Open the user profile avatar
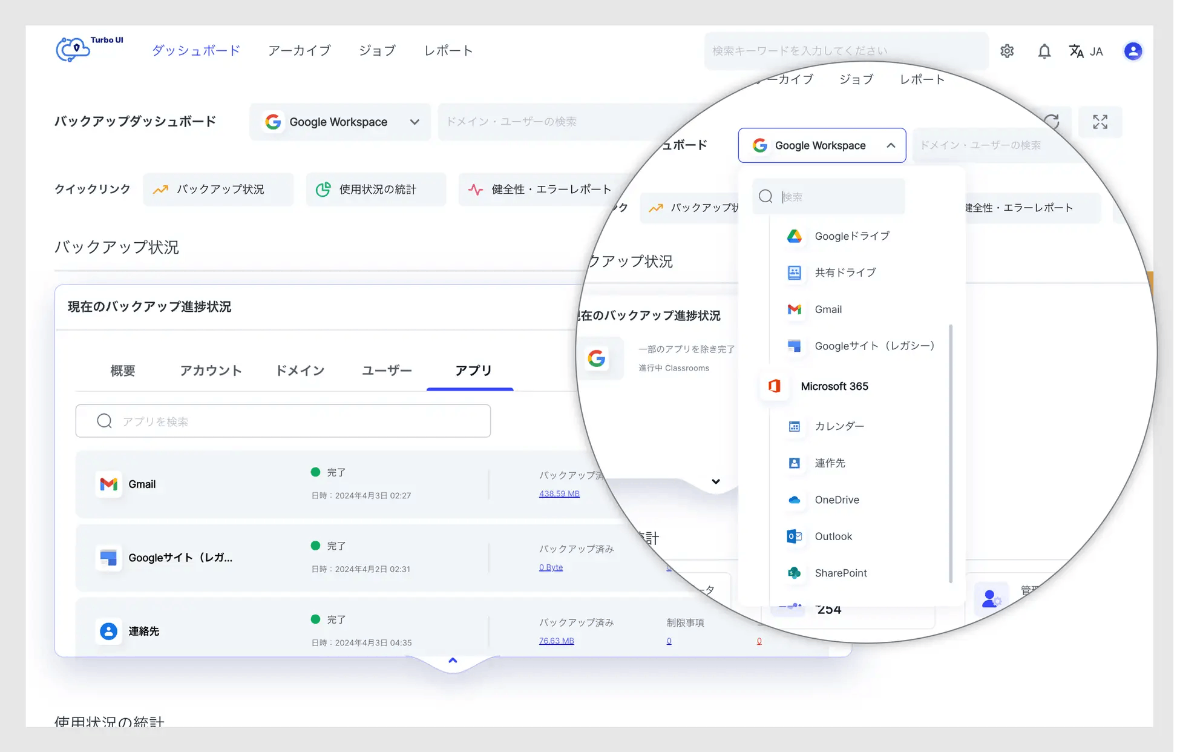The width and height of the screenshot is (1180, 752). [1133, 51]
